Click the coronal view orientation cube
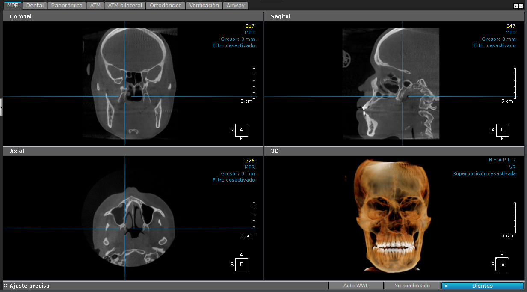 (x=241, y=130)
